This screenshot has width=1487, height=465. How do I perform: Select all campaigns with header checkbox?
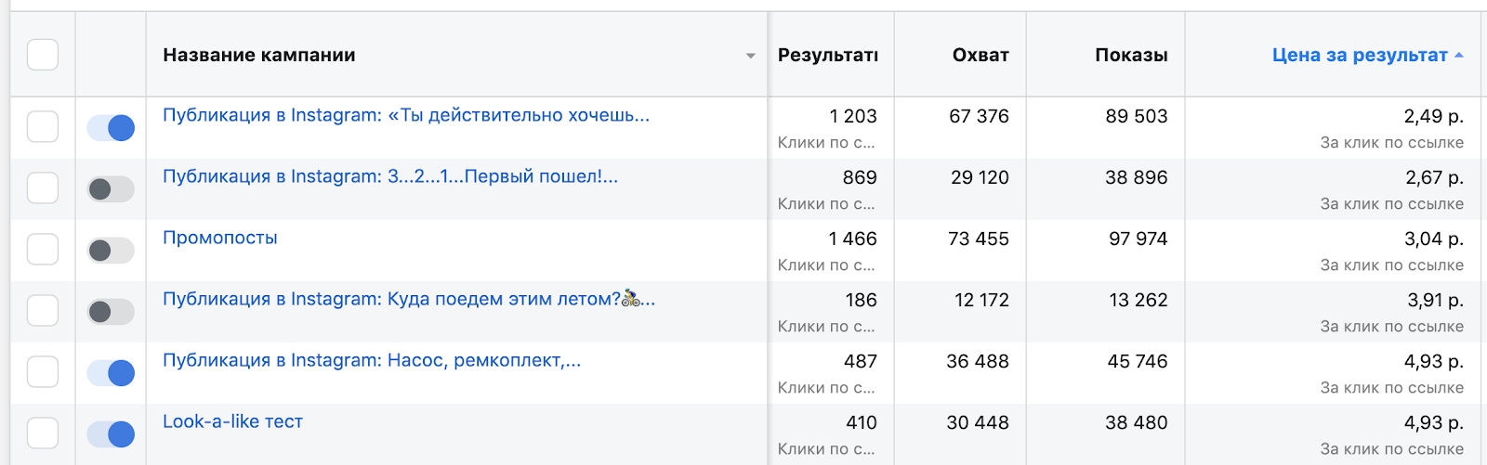(x=43, y=55)
